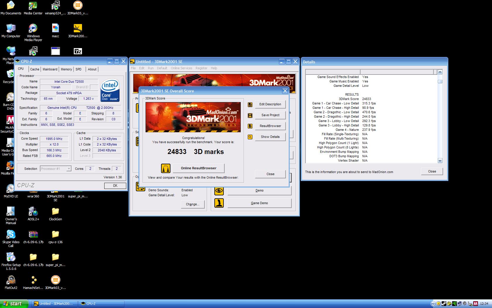
Task: Click the Intel Core Duo logo
Action: pyautogui.click(x=110, y=91)
